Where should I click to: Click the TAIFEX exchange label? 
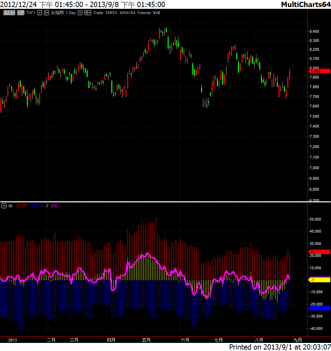coord(111,13)
